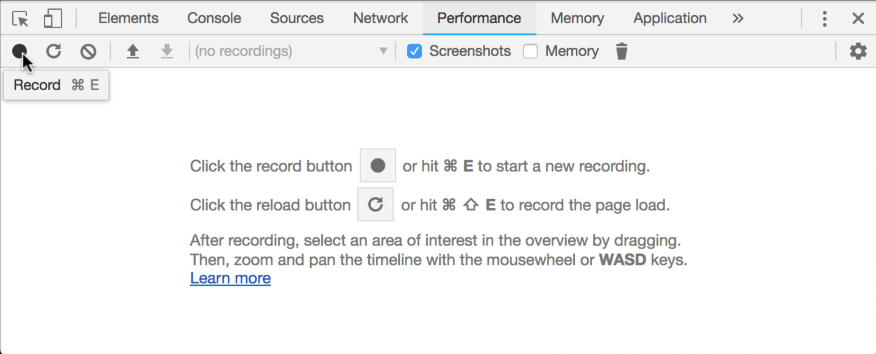This screenshot has width=876, height=354.
Task: Click the Learn more link
Action: click(231, 278)
